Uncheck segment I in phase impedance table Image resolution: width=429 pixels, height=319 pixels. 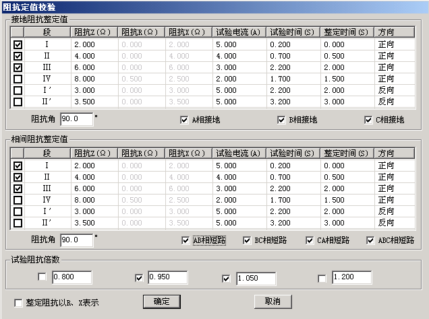[18, 166]
